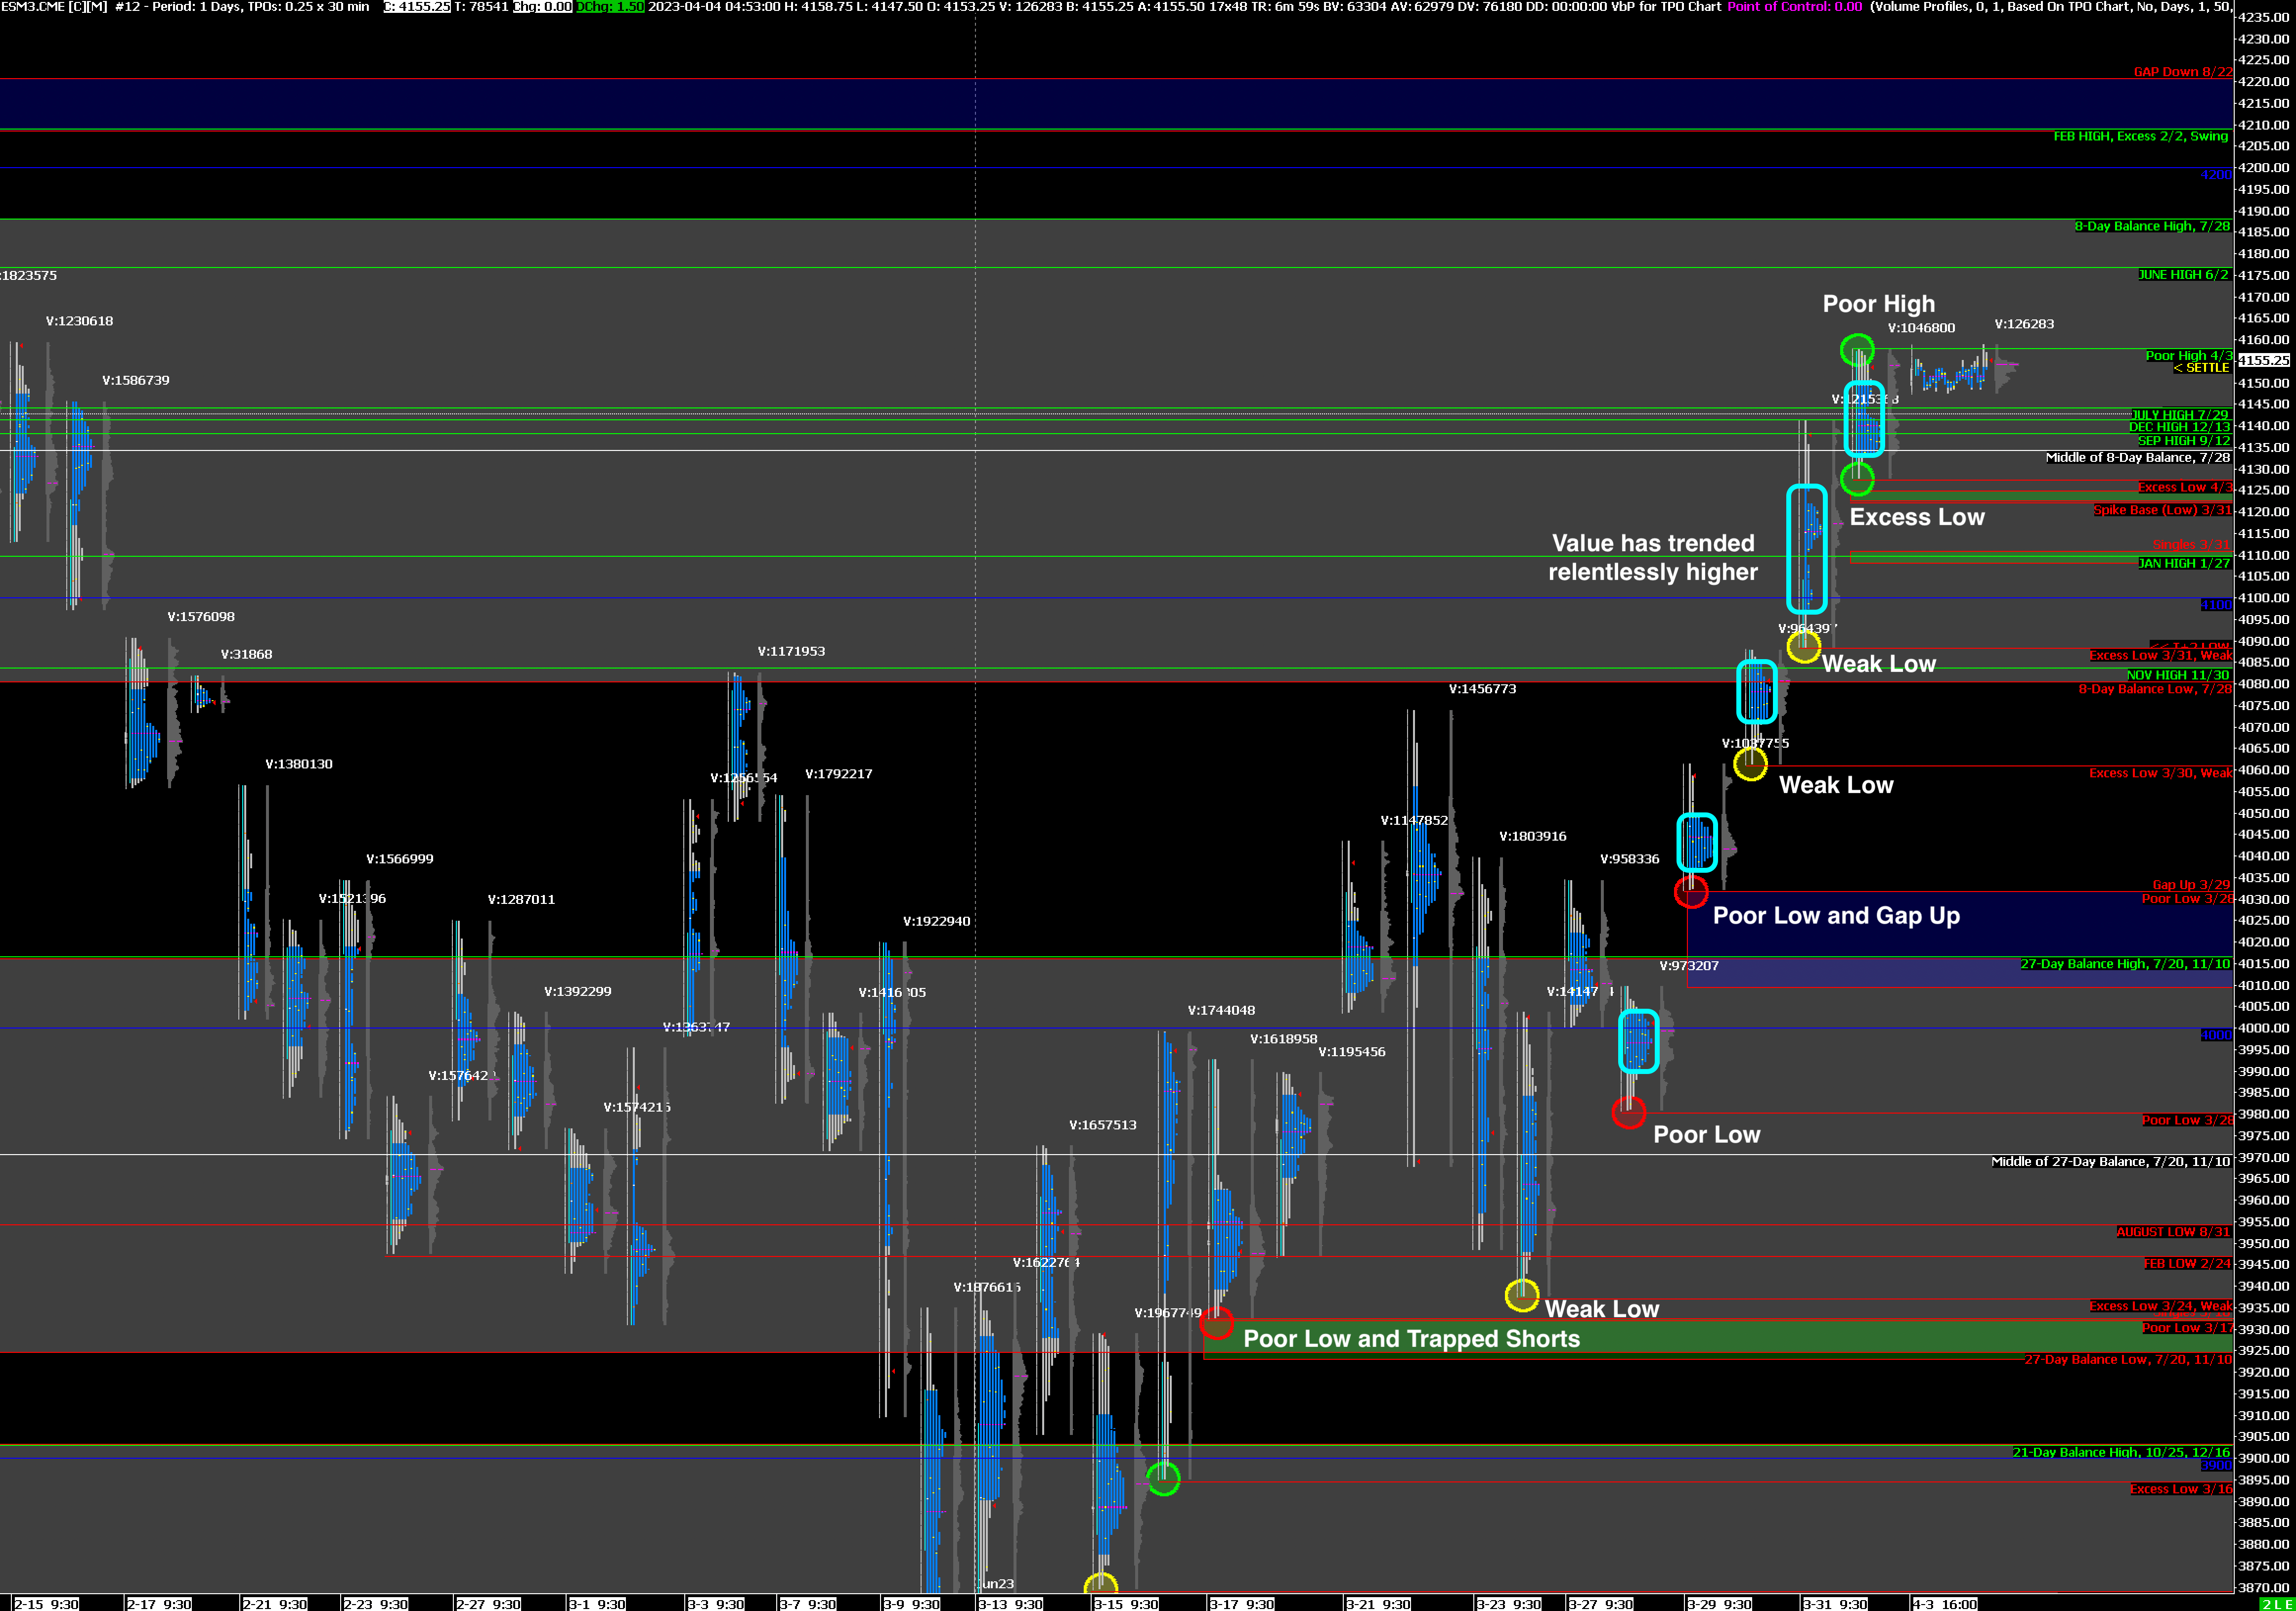Select the red circle next to Poor Low and Gap Up

1691,892
